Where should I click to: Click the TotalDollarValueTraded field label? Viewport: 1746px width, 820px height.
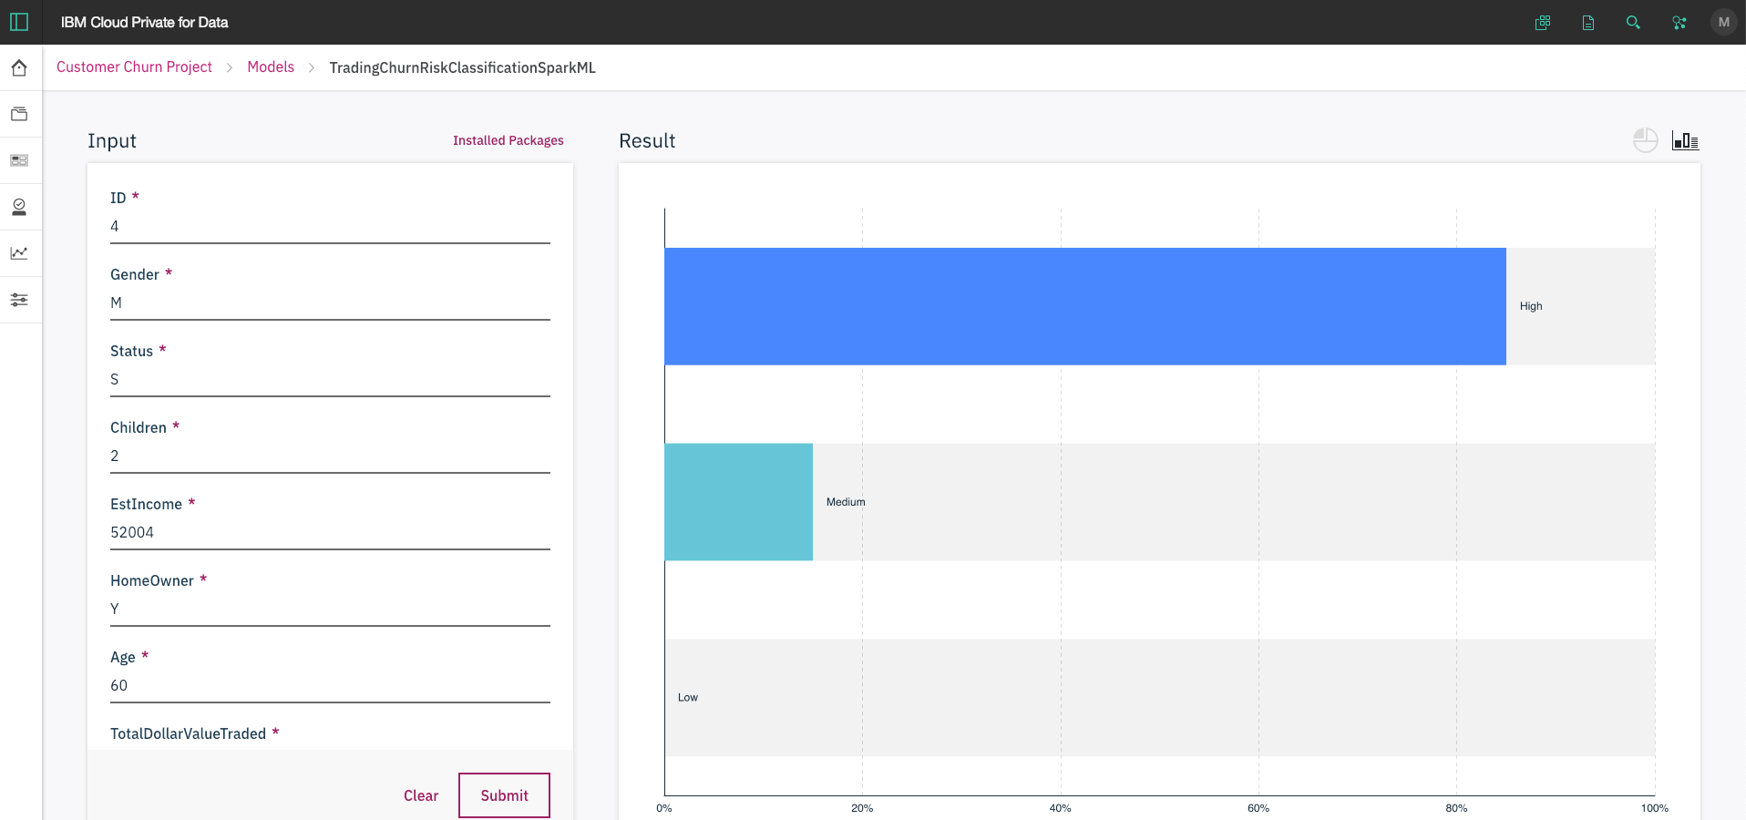tap(188, 734)
